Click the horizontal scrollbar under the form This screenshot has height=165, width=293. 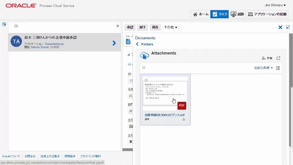point(127,149)
